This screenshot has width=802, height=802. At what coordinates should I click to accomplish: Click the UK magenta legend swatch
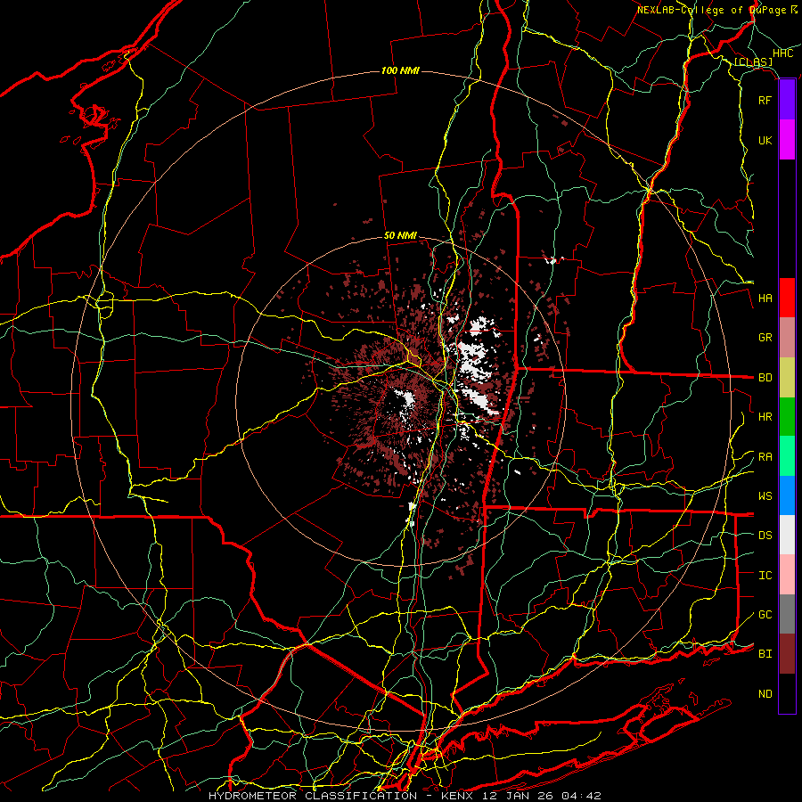pyautogui.click(x=787, y=140)
